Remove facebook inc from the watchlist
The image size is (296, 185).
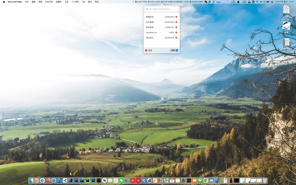(x=176, y=33)
